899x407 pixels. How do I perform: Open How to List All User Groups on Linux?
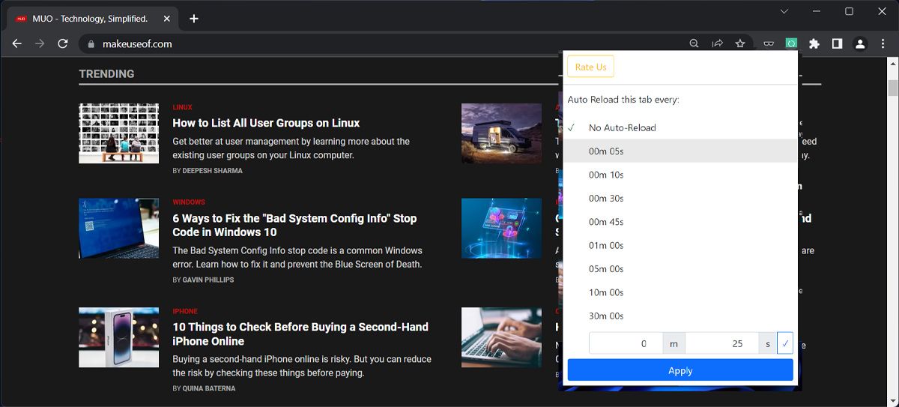266,123
